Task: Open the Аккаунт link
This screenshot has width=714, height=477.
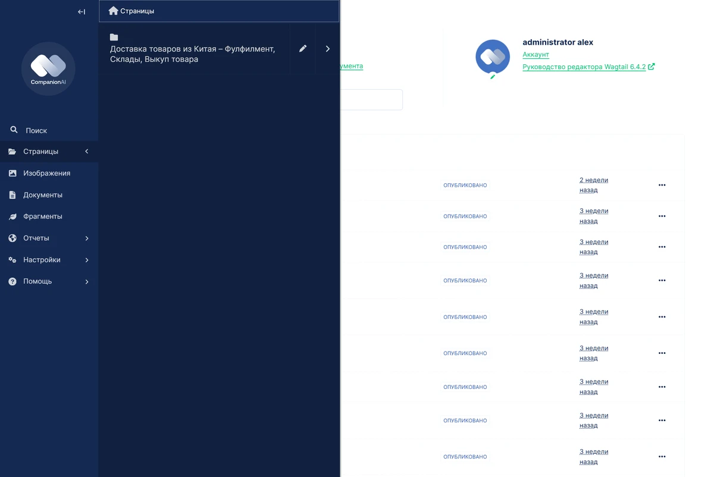Action: tap(535, 55)
